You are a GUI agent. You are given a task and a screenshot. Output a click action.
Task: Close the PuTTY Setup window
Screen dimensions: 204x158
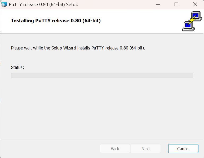click(195, 5)
